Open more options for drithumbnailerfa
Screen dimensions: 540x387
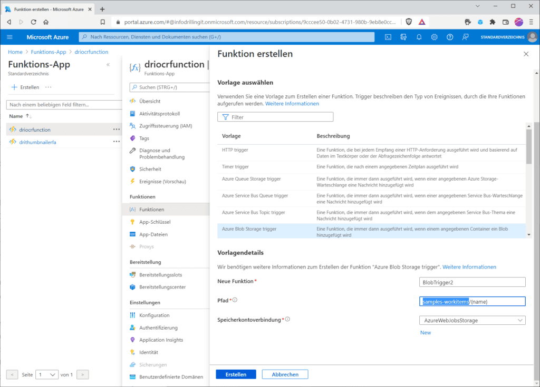click(x=117, y=142)
